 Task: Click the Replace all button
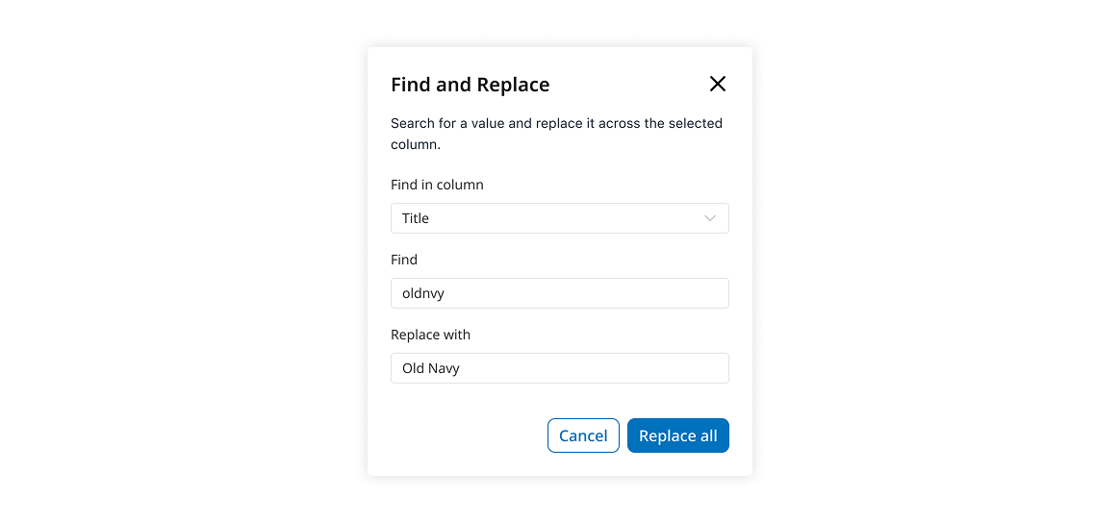[677, 435]
